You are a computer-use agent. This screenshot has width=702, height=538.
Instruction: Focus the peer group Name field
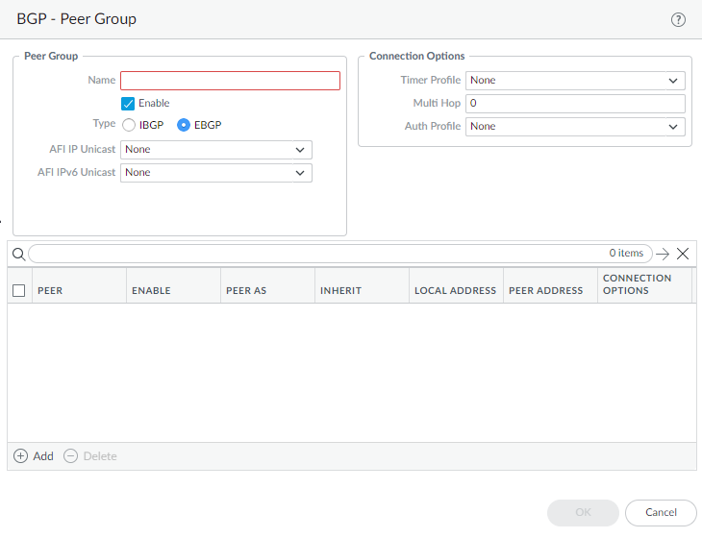[230, 81]
